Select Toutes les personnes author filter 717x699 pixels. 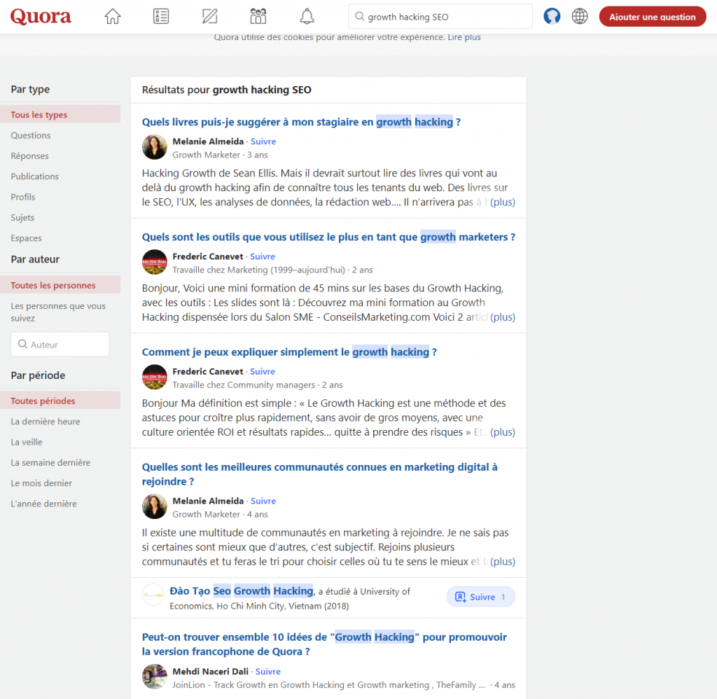click(60, 285)
